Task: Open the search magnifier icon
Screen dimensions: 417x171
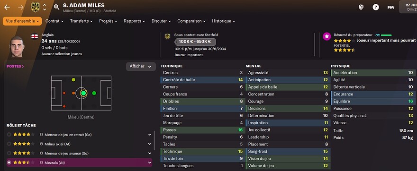Action: coord(56,7)
